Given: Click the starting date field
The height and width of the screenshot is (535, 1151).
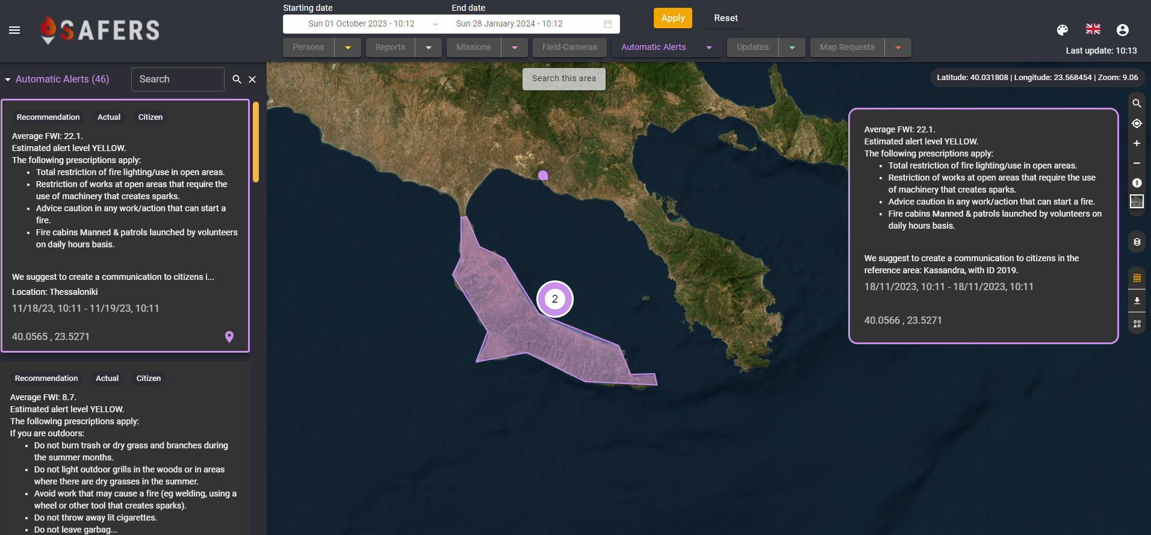Looking at the screenshot, I should coord(361,24).
